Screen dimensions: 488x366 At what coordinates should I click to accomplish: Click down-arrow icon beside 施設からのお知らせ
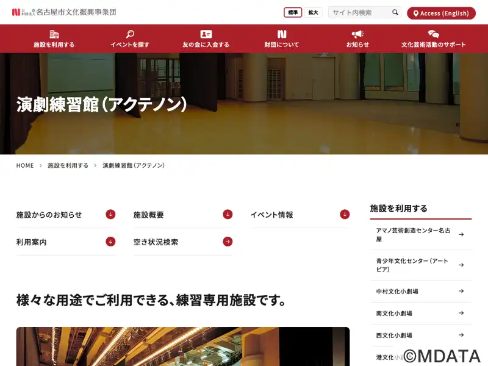coord(110,215)
